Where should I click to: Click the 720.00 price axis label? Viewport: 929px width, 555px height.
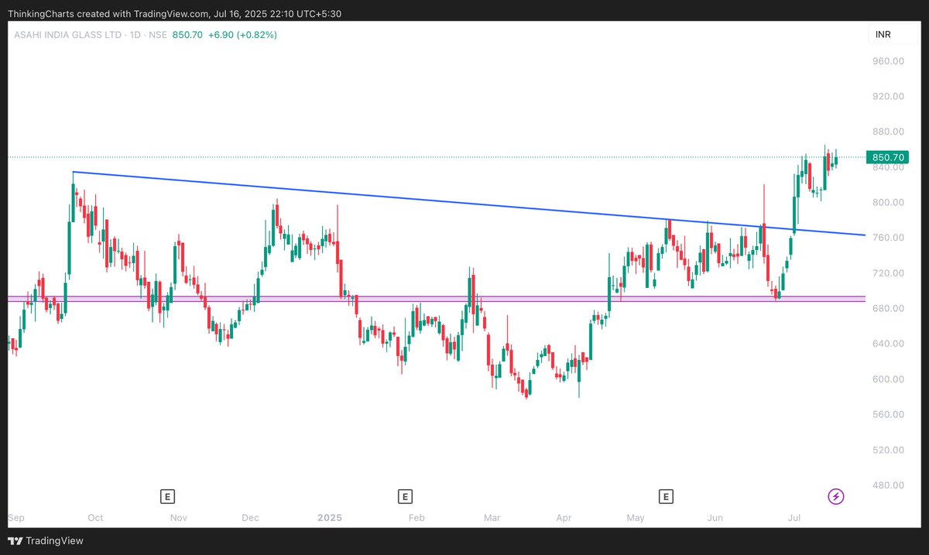coord(888,273)
